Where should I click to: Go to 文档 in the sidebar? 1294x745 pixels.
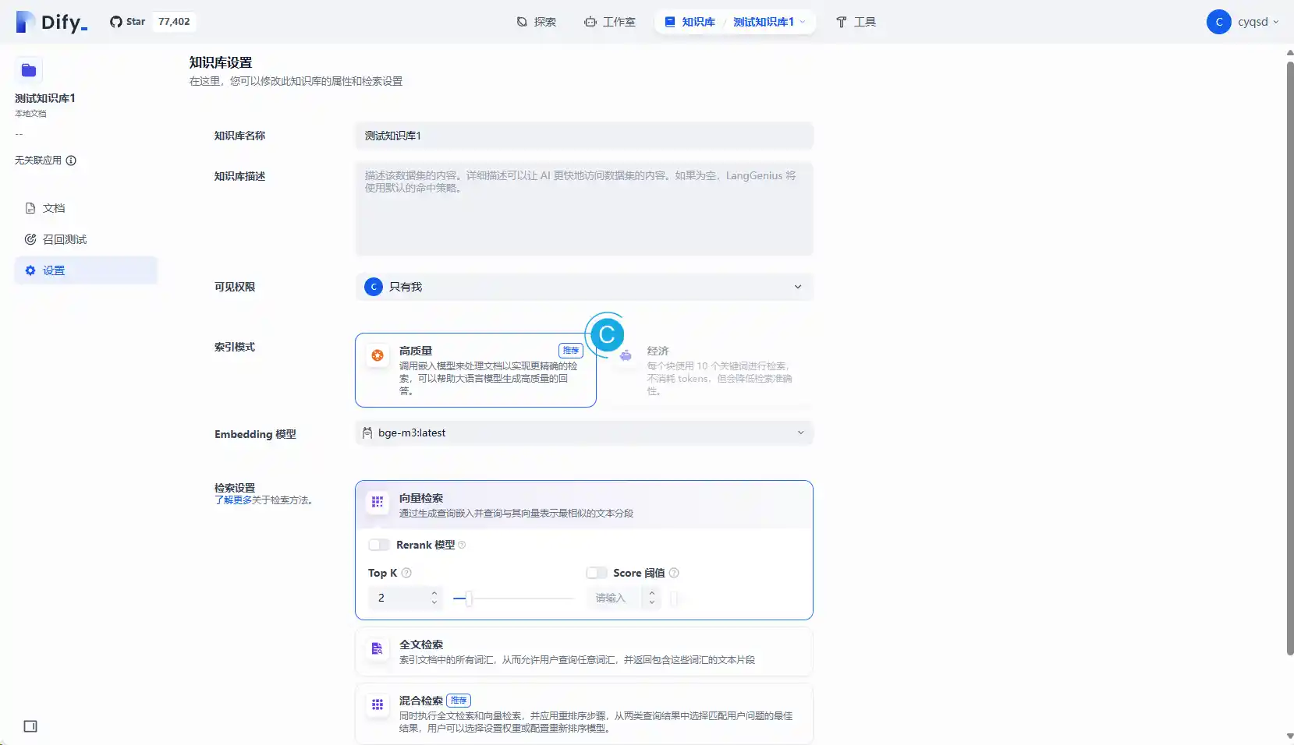86,208
